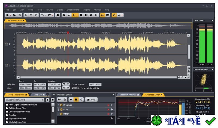Navigate up one folder in Media Browser
218x128 pixels.
47,100
